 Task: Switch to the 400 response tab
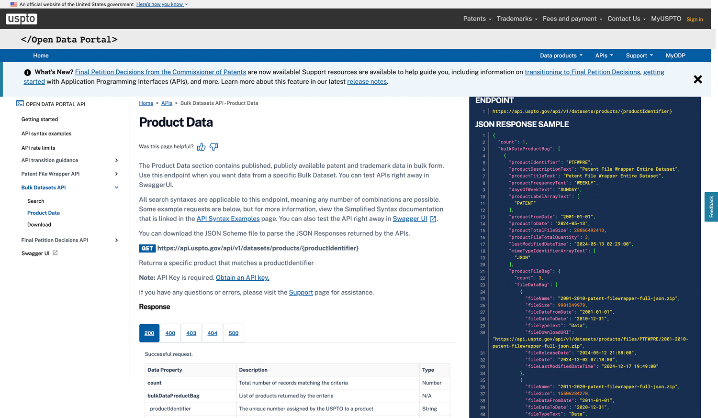(x=170, y=333)
